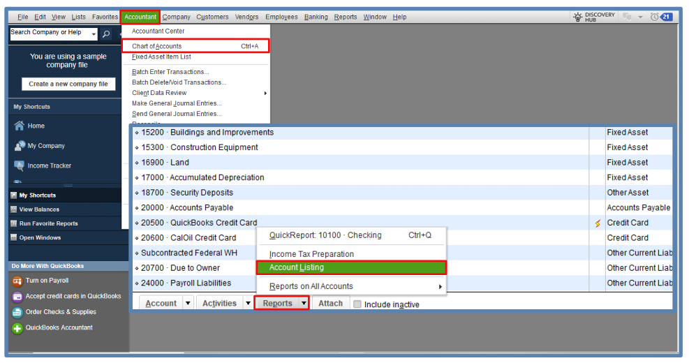Open the Help menu

[x=399, y=17]
